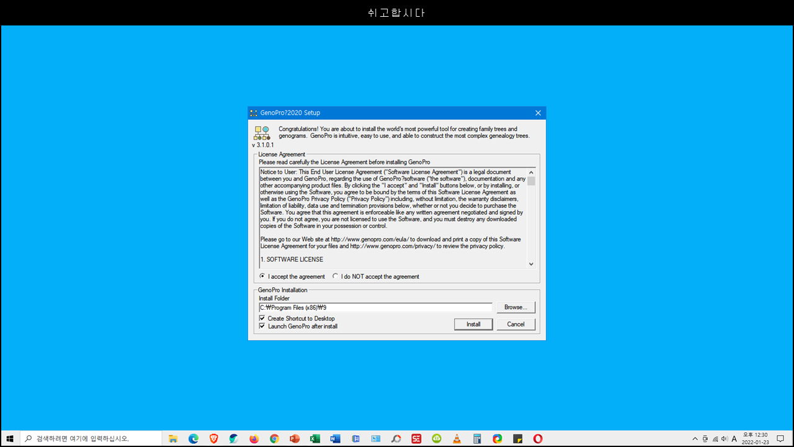Image resolution: width=794 pixels, height=447 pixels.
Task: Open the Calculator from the taskbar
Action: (x=477, y=438)
